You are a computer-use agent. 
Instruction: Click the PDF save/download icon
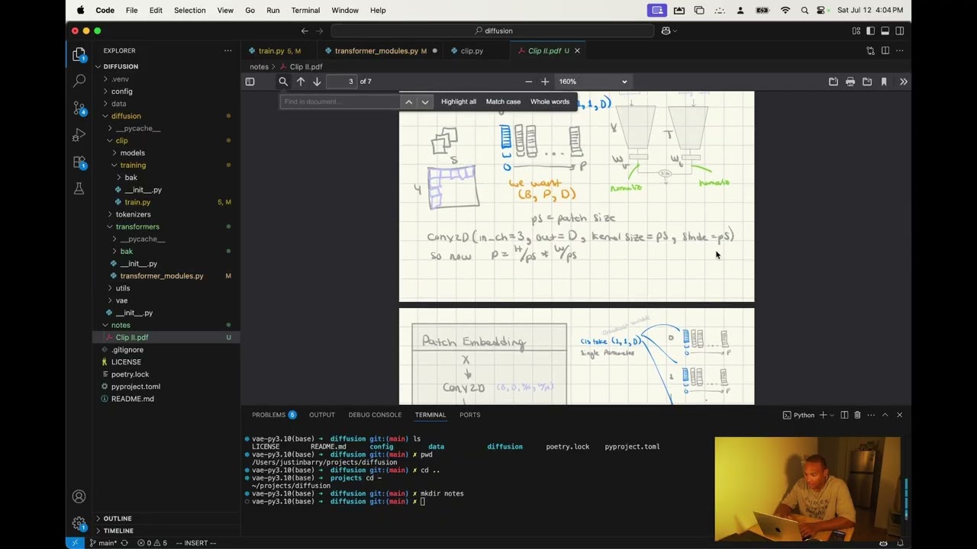(867, 82)
